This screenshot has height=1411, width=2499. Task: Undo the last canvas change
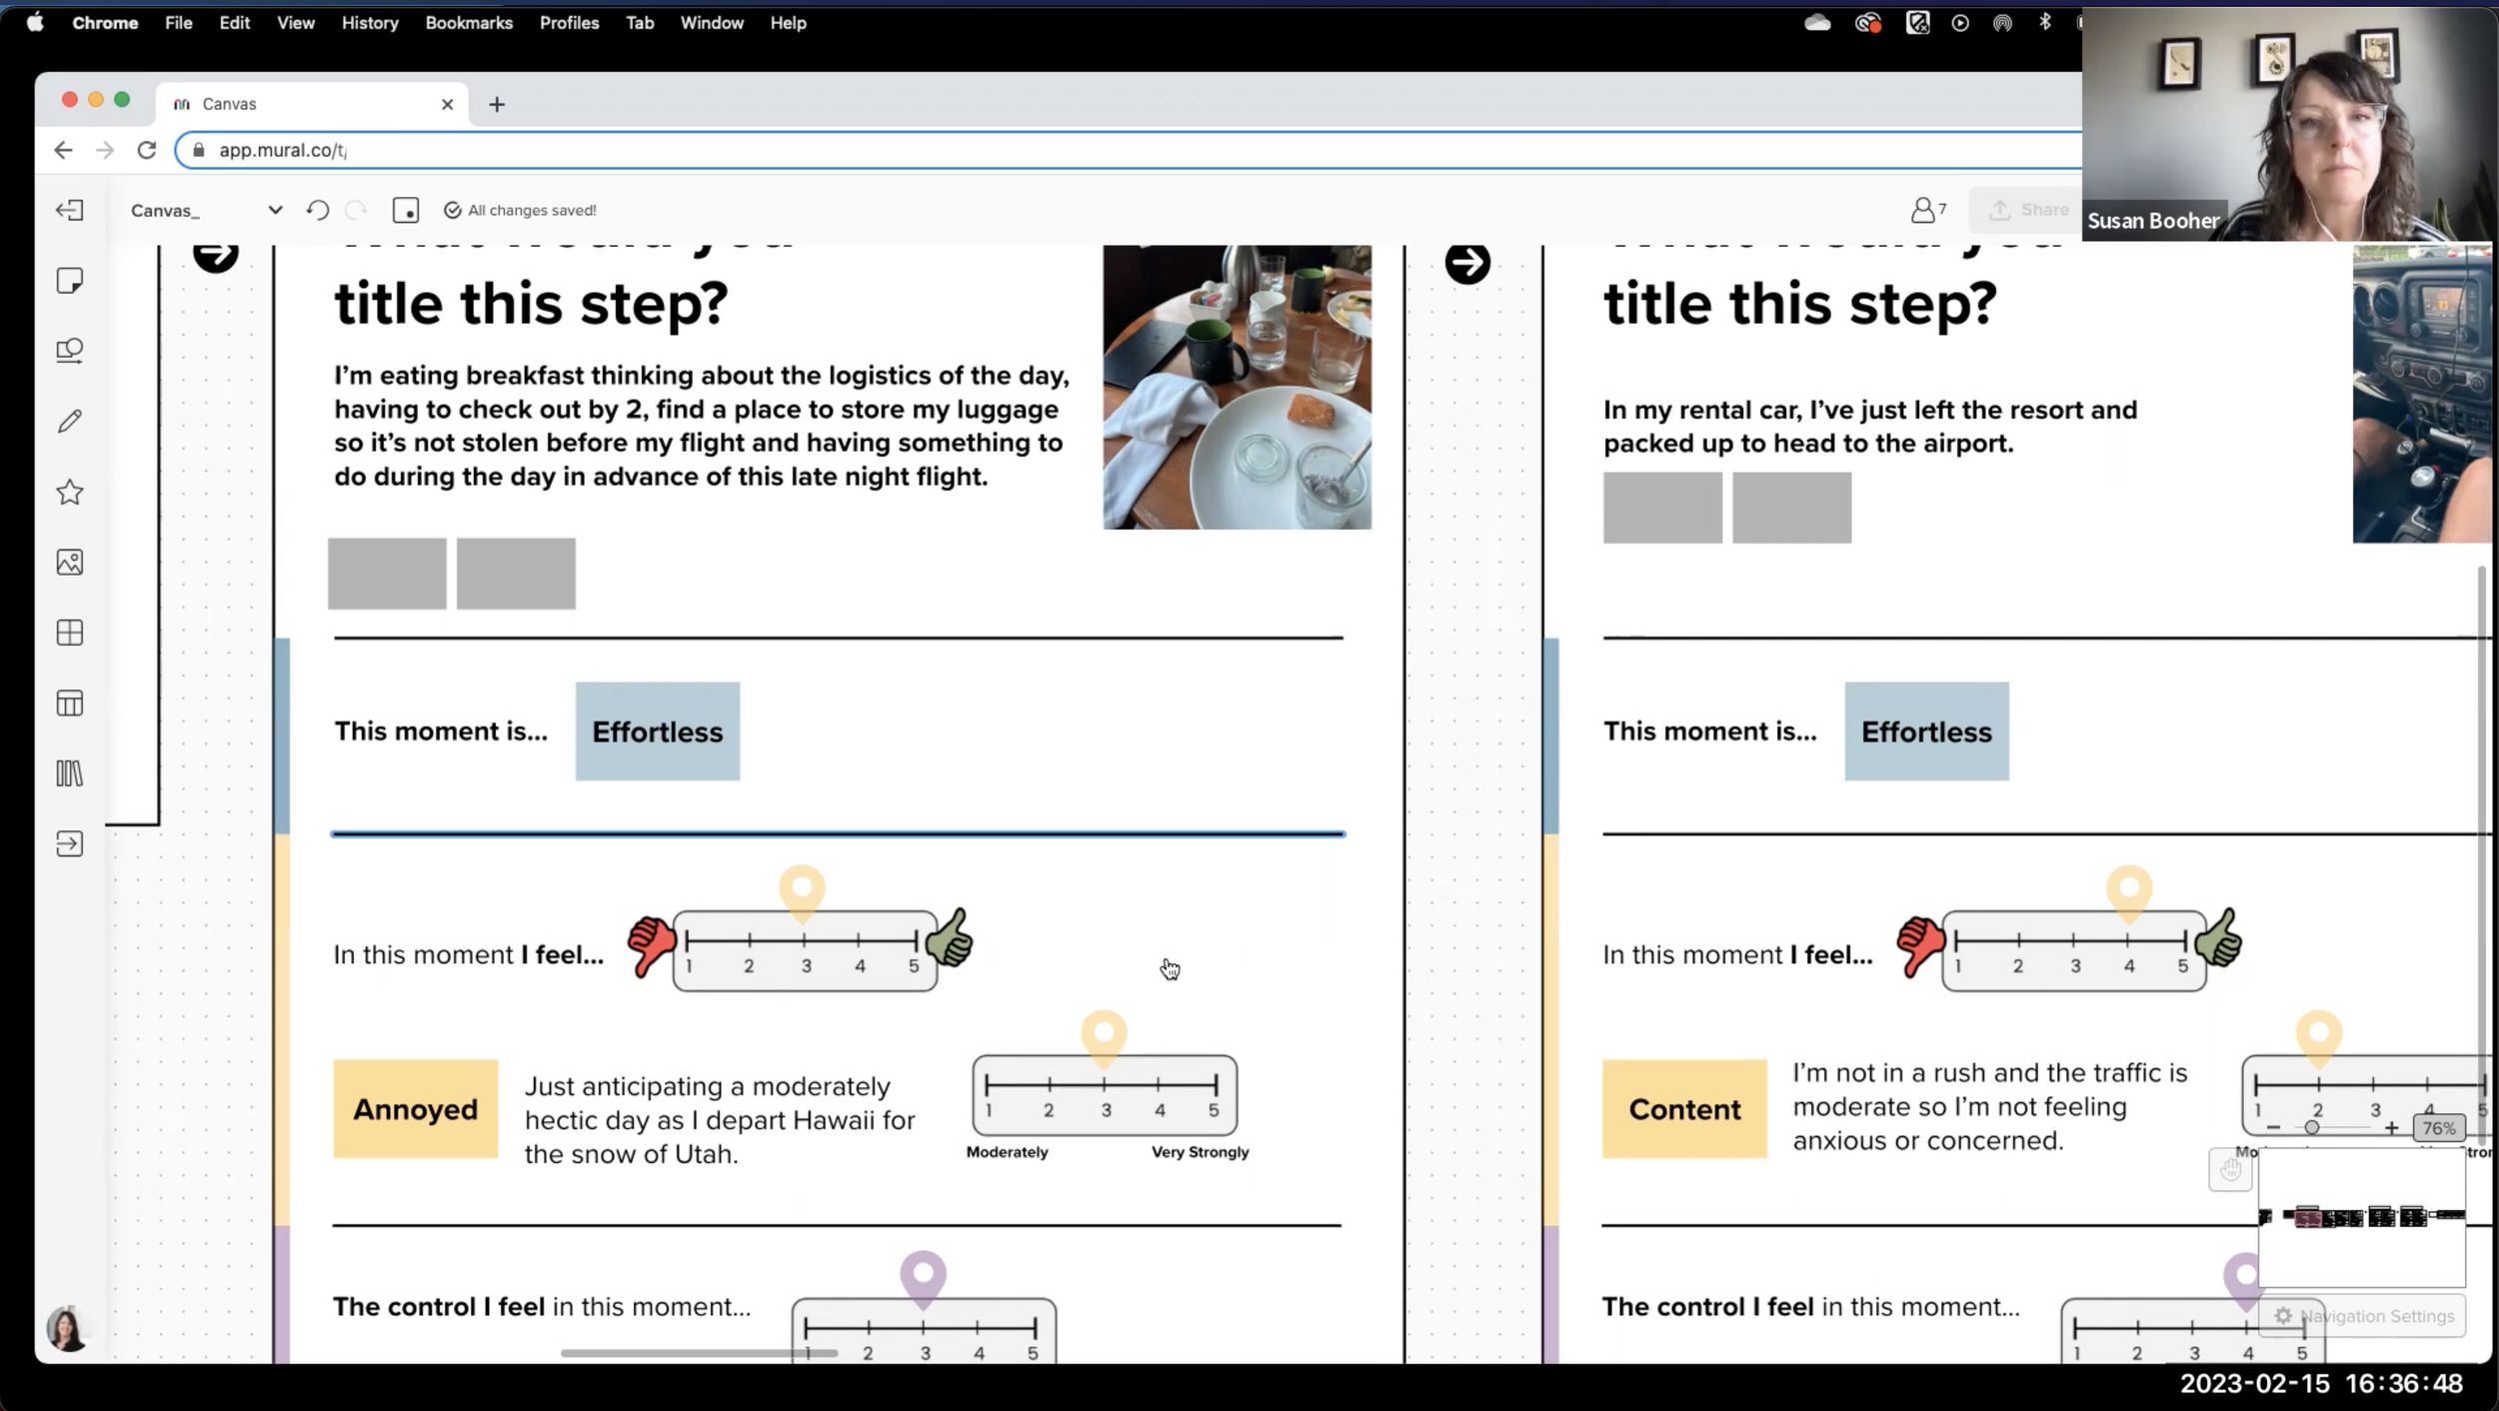pos(318,210)
